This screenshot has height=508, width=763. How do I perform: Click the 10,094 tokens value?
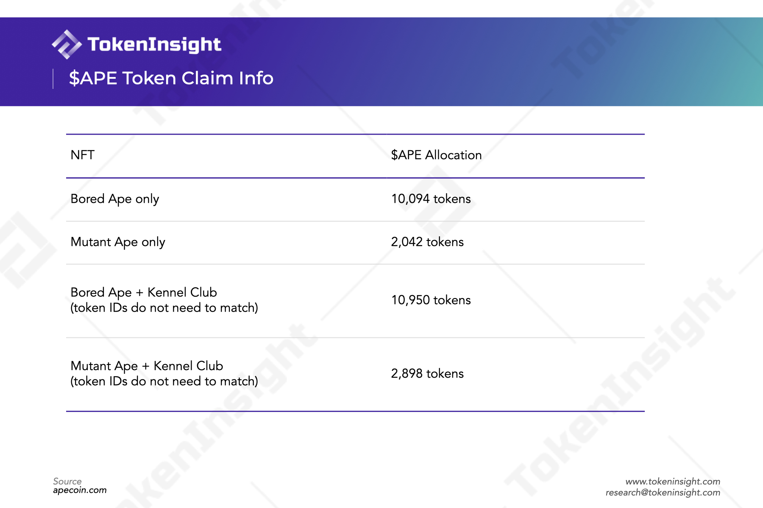click(431, 199)
